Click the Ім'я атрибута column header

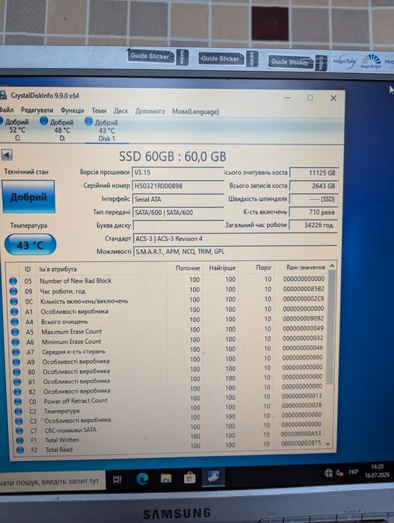pos(58,269)
